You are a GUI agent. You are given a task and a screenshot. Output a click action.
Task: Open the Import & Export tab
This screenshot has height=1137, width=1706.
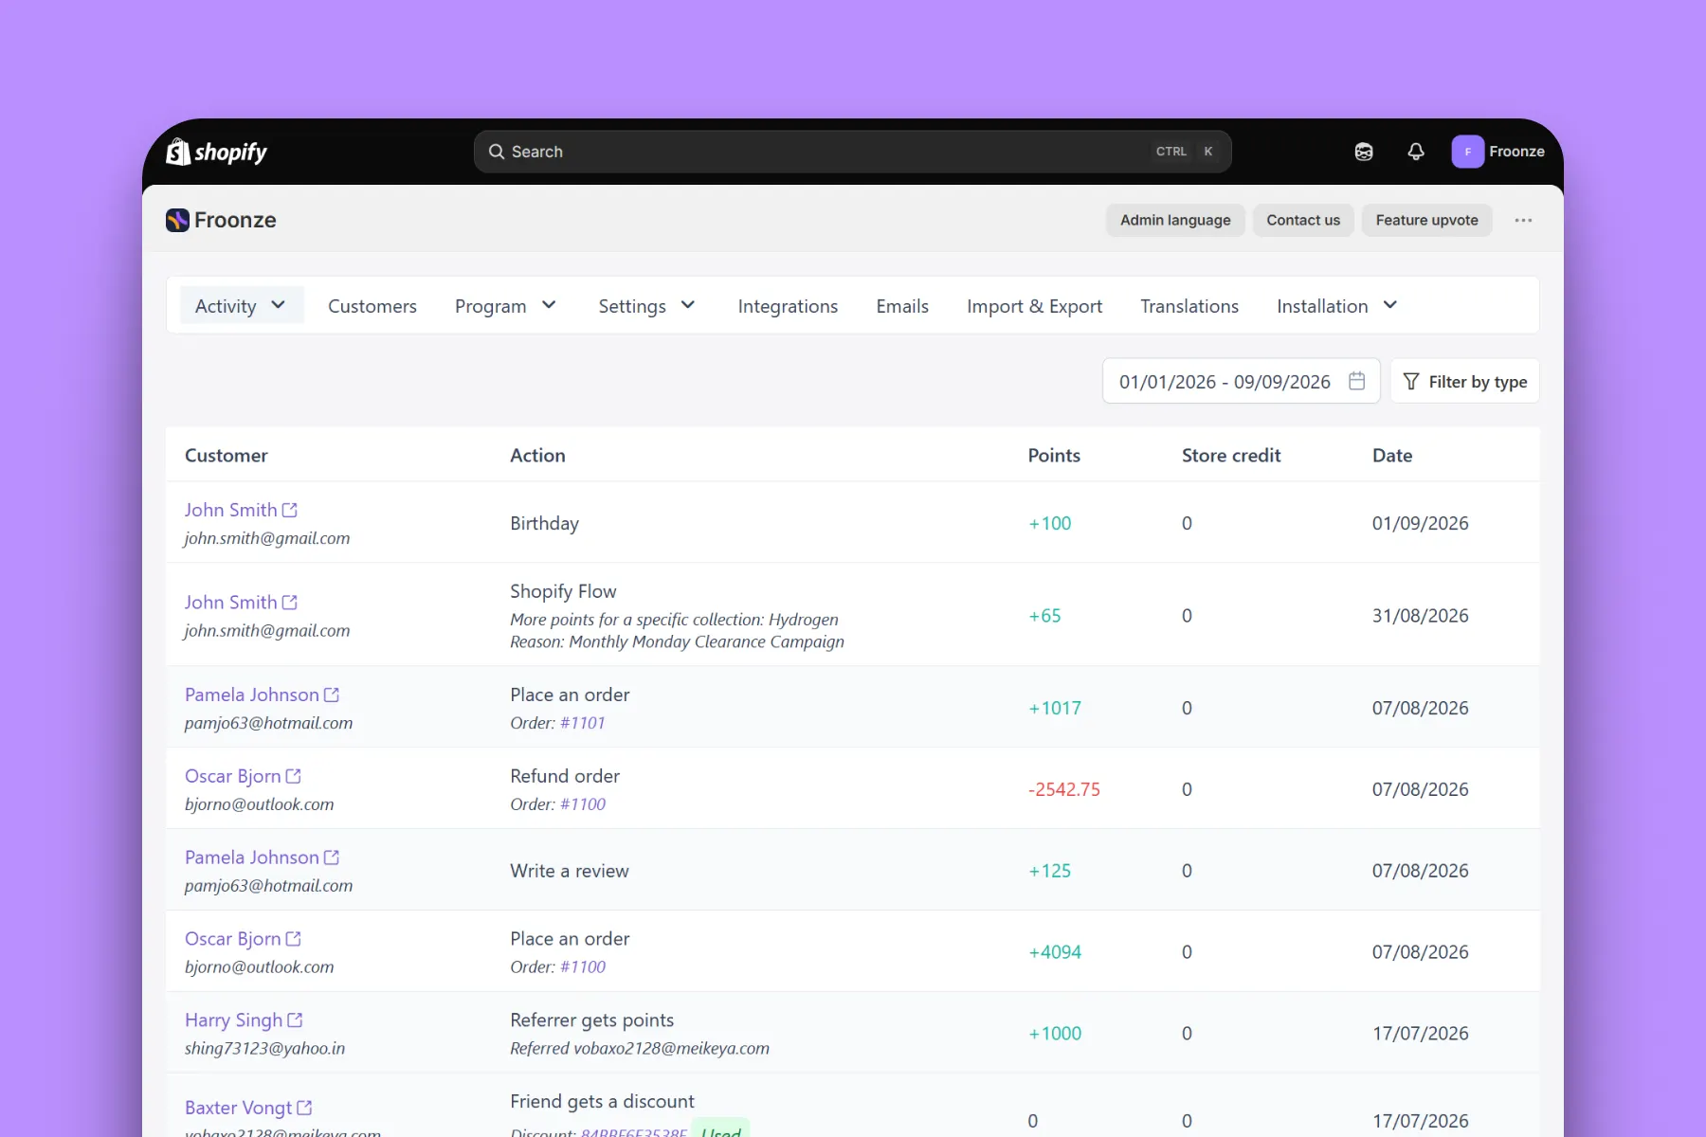tap(1034, 306)
